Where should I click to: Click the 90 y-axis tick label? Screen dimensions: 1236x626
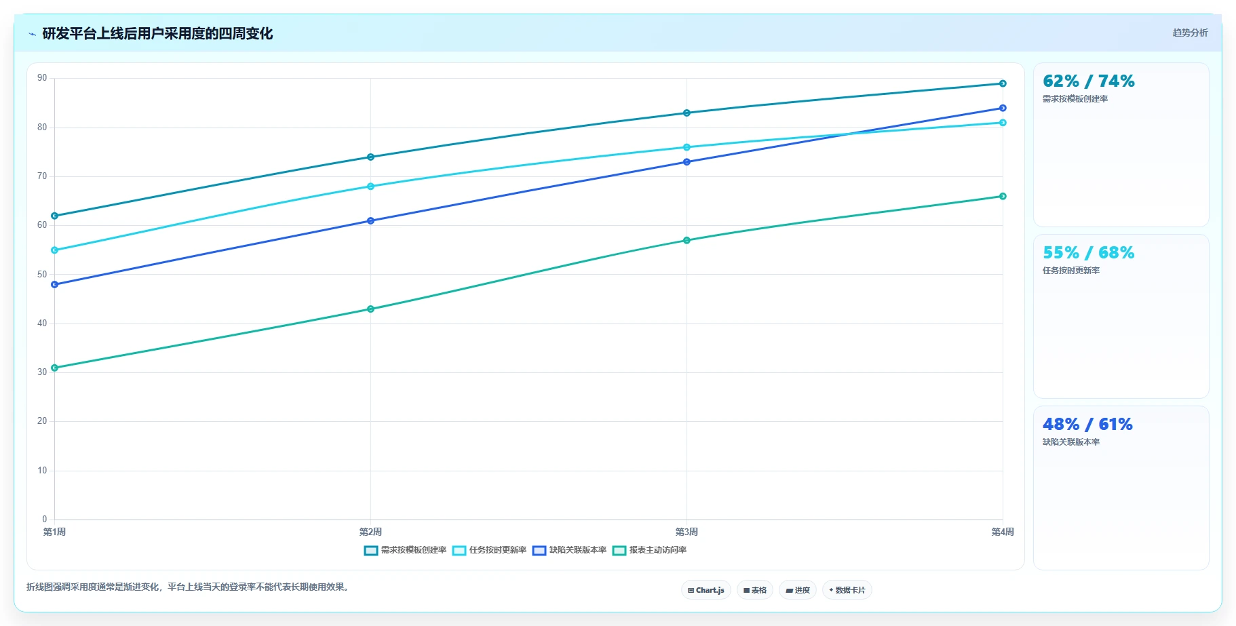click(42, 78)
